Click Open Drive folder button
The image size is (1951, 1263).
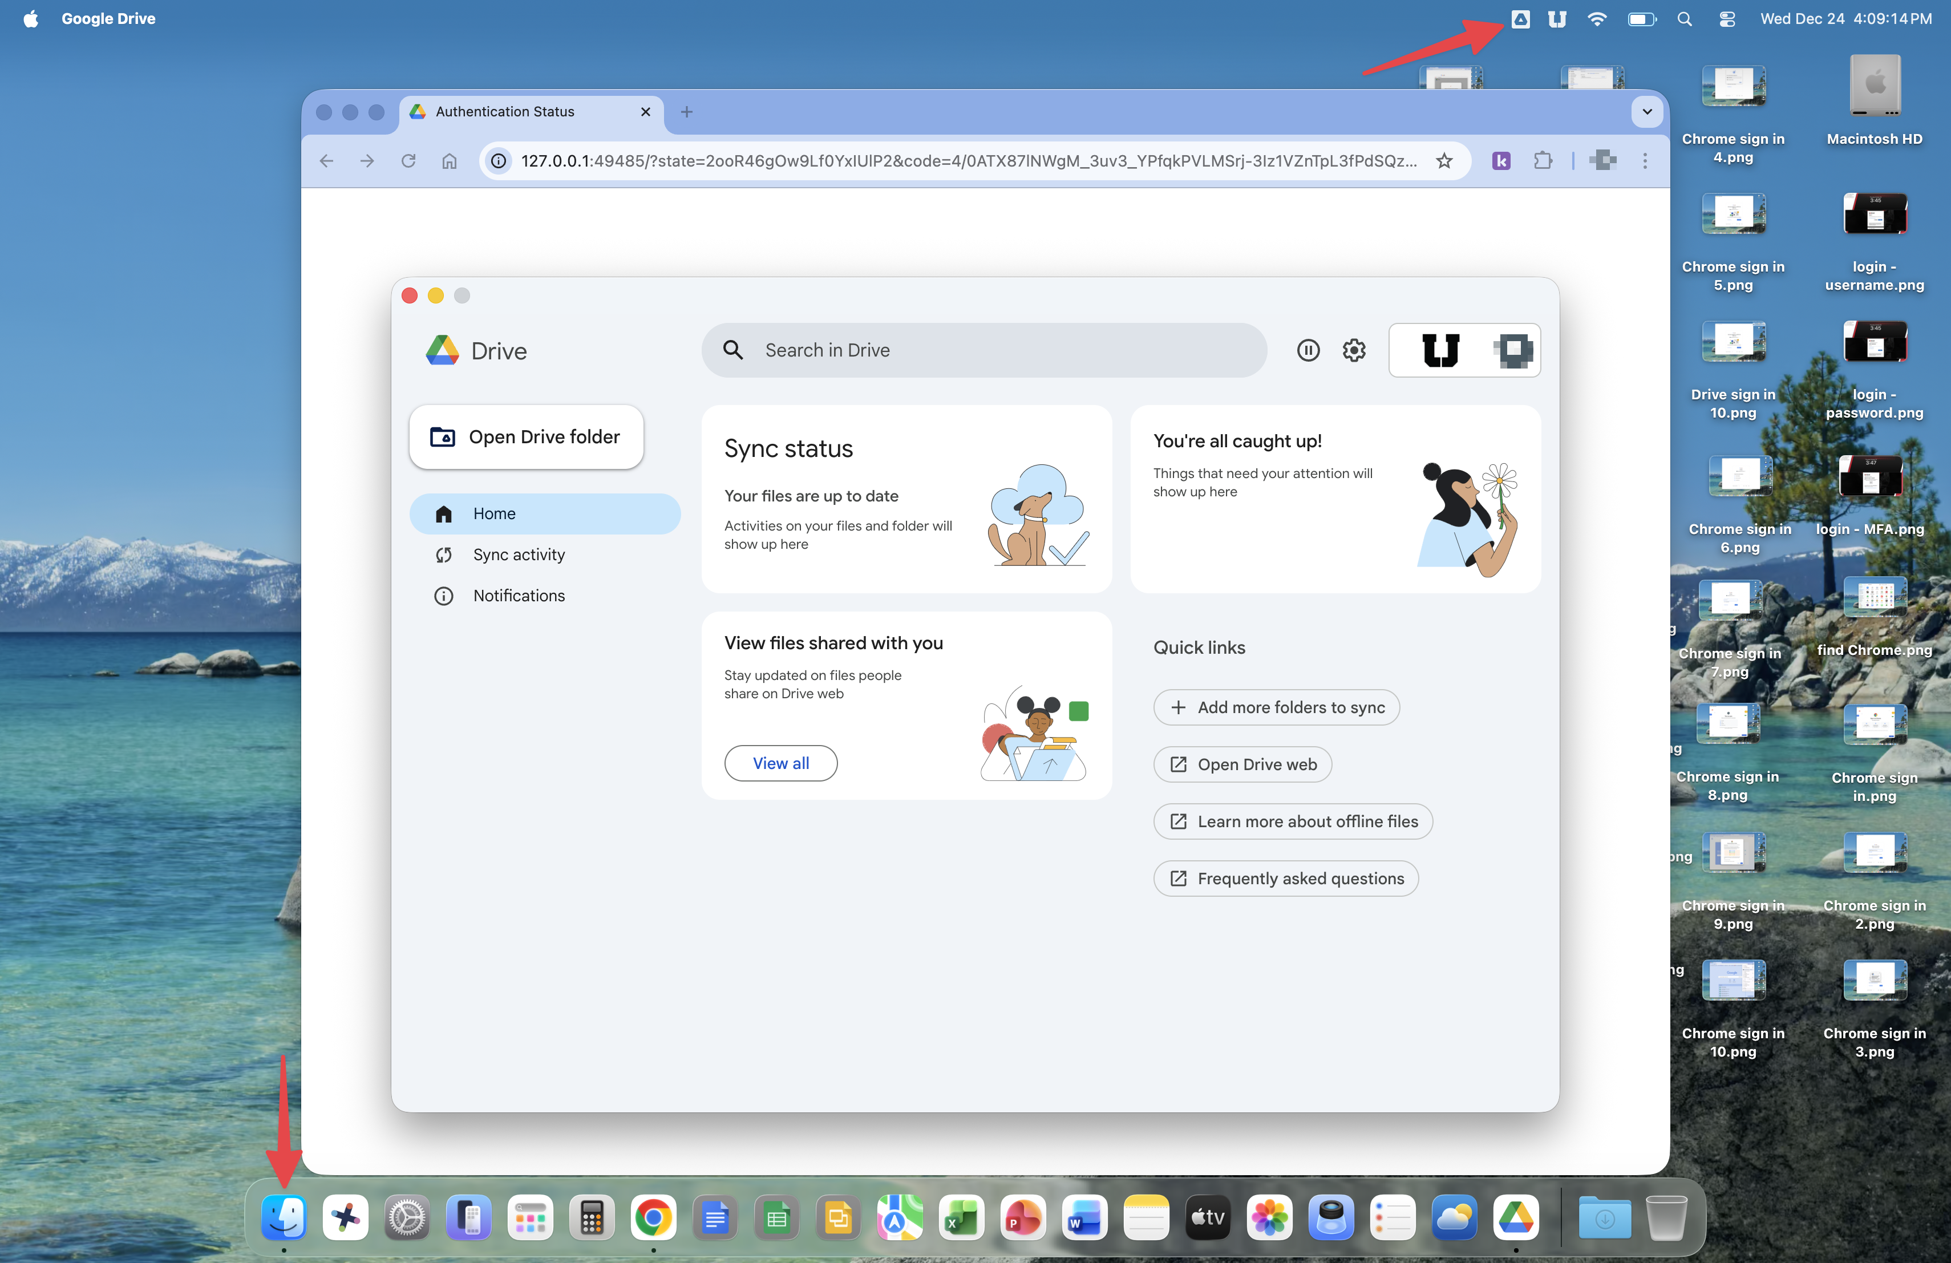(527, 437)
